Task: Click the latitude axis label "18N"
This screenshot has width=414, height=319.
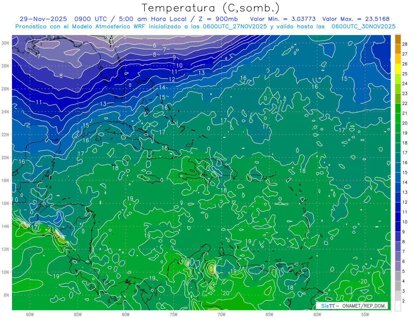Action: (x=5, y=180)
